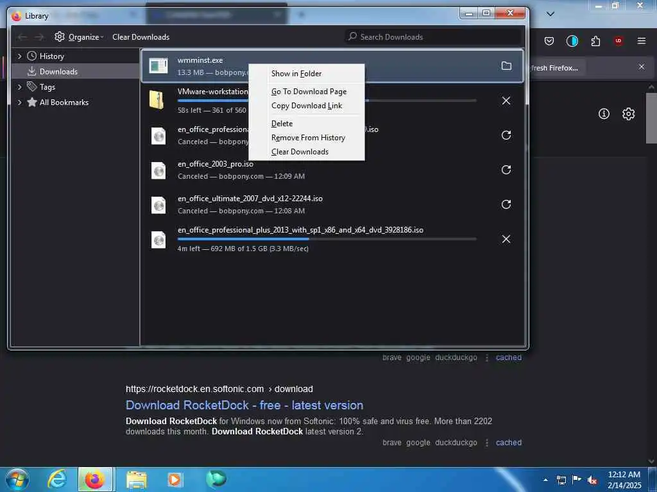The height and width of the screenshot is (492, 657).
Task: Click the VMware-workstation zip folder icon
Action: point(157,100)
